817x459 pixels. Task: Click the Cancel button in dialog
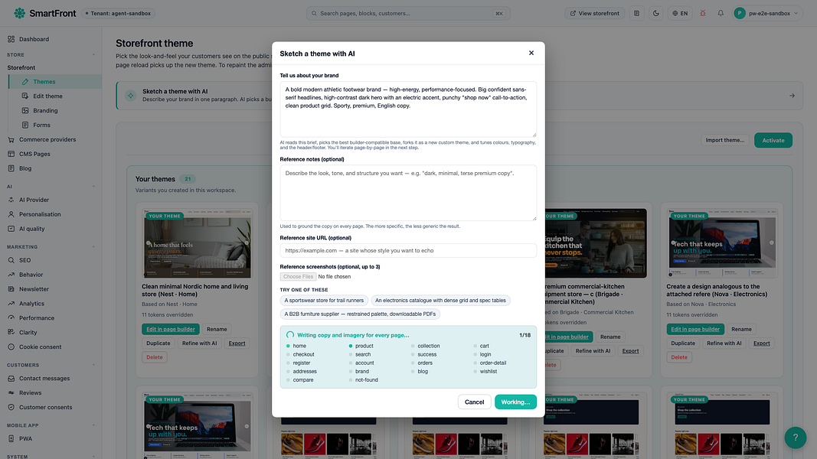(x=474, y=402)
